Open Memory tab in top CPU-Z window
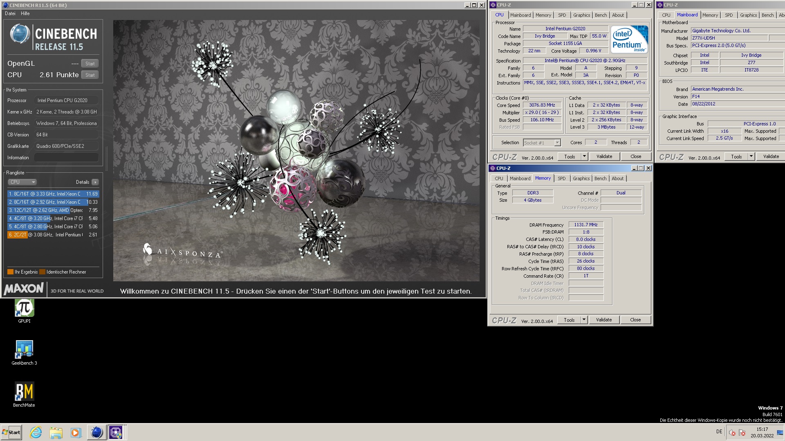Image resolution: width=785 pixels, height=441 pixels. click(x=543, y=15)
